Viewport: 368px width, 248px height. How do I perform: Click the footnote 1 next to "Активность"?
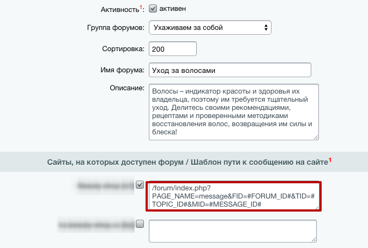pos(140,7)
